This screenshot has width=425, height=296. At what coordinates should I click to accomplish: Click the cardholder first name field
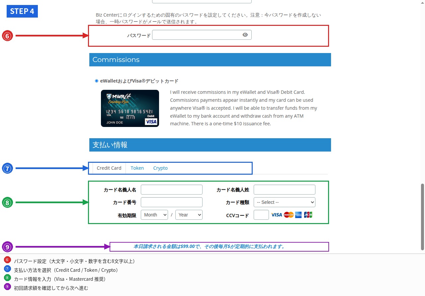pos(172,190)
